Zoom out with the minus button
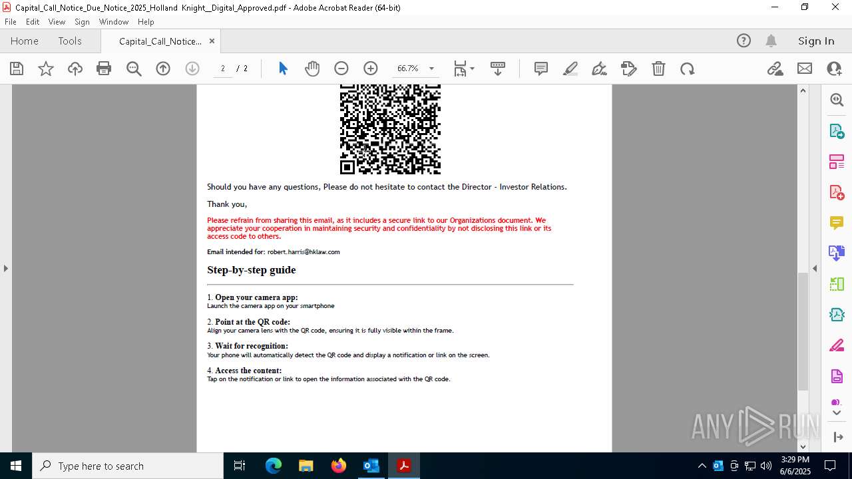The image size is (852, 479). pyautogui.click(x=341, y=69)
